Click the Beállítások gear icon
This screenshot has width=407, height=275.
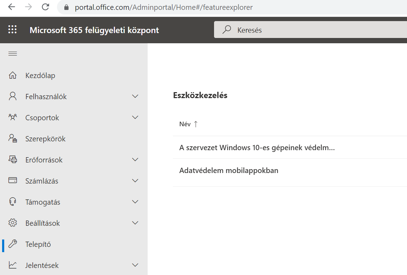[x=13, y=223]
